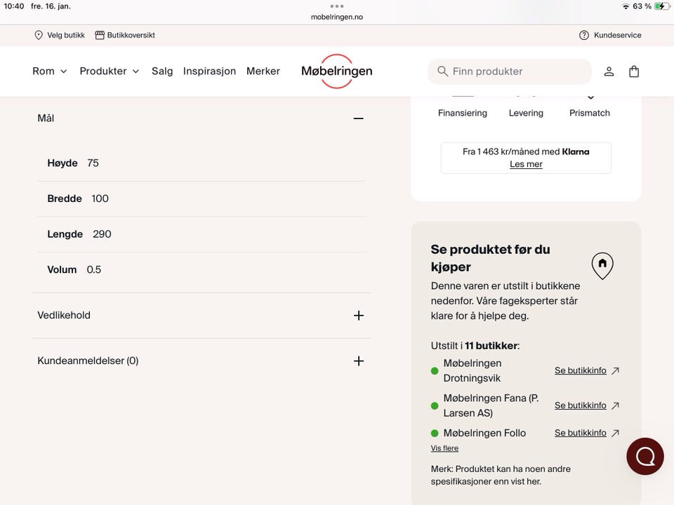Tap the Wi-Fi indicator in status bar
Viewport: 674px width, 505px height.
tap(626, 6)
